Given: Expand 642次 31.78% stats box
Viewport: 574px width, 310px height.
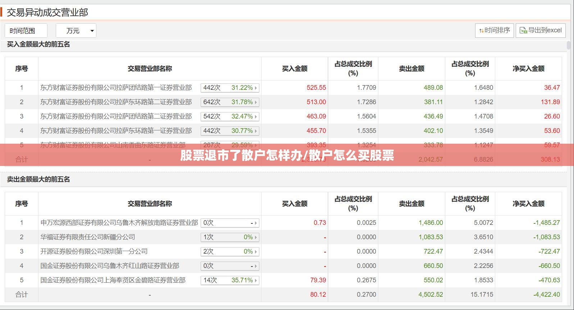Looking at the screenshot, I should click(x=230, y=102).
